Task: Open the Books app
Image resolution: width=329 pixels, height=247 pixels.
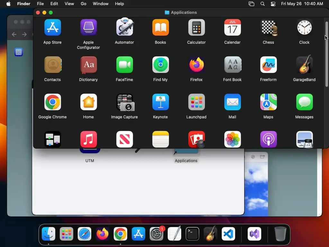Action: click(161, 28)
